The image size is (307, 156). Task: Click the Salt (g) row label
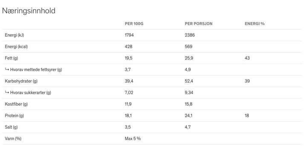tap(11, 127)
